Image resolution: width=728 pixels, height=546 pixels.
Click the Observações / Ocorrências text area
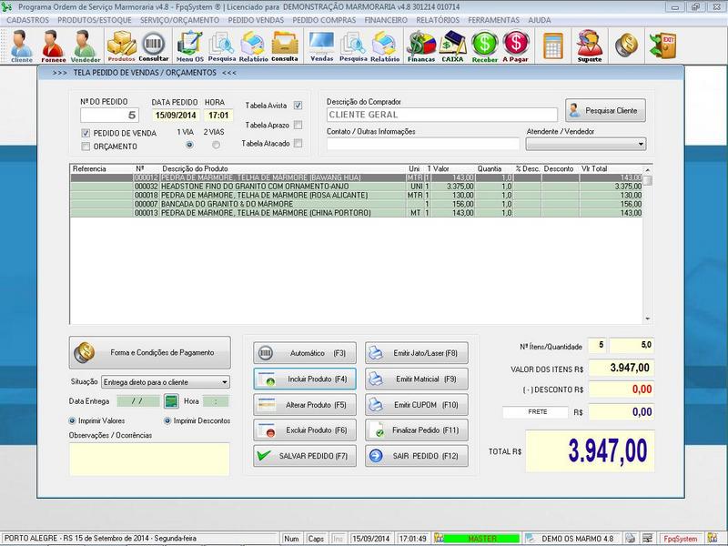tap(150, 459)
